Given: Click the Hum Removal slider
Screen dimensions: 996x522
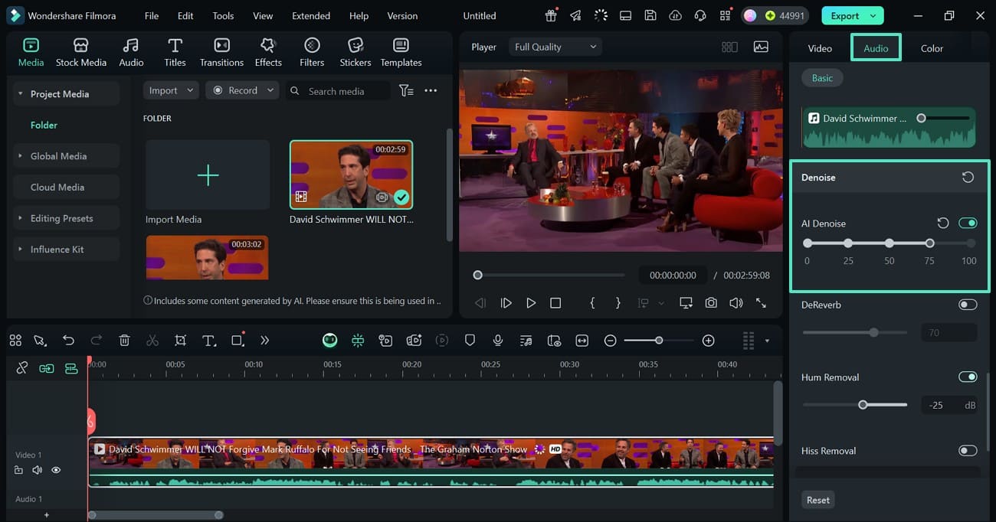Looking at the screenshot, I should (855, 405).
